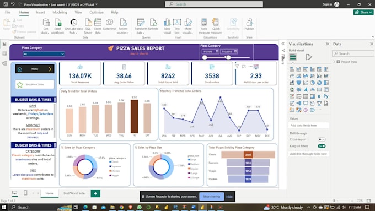The height and width of the screenshot is (211, 375).
Task: Switch to Report view in left sidebar
Action: (4, 44)
